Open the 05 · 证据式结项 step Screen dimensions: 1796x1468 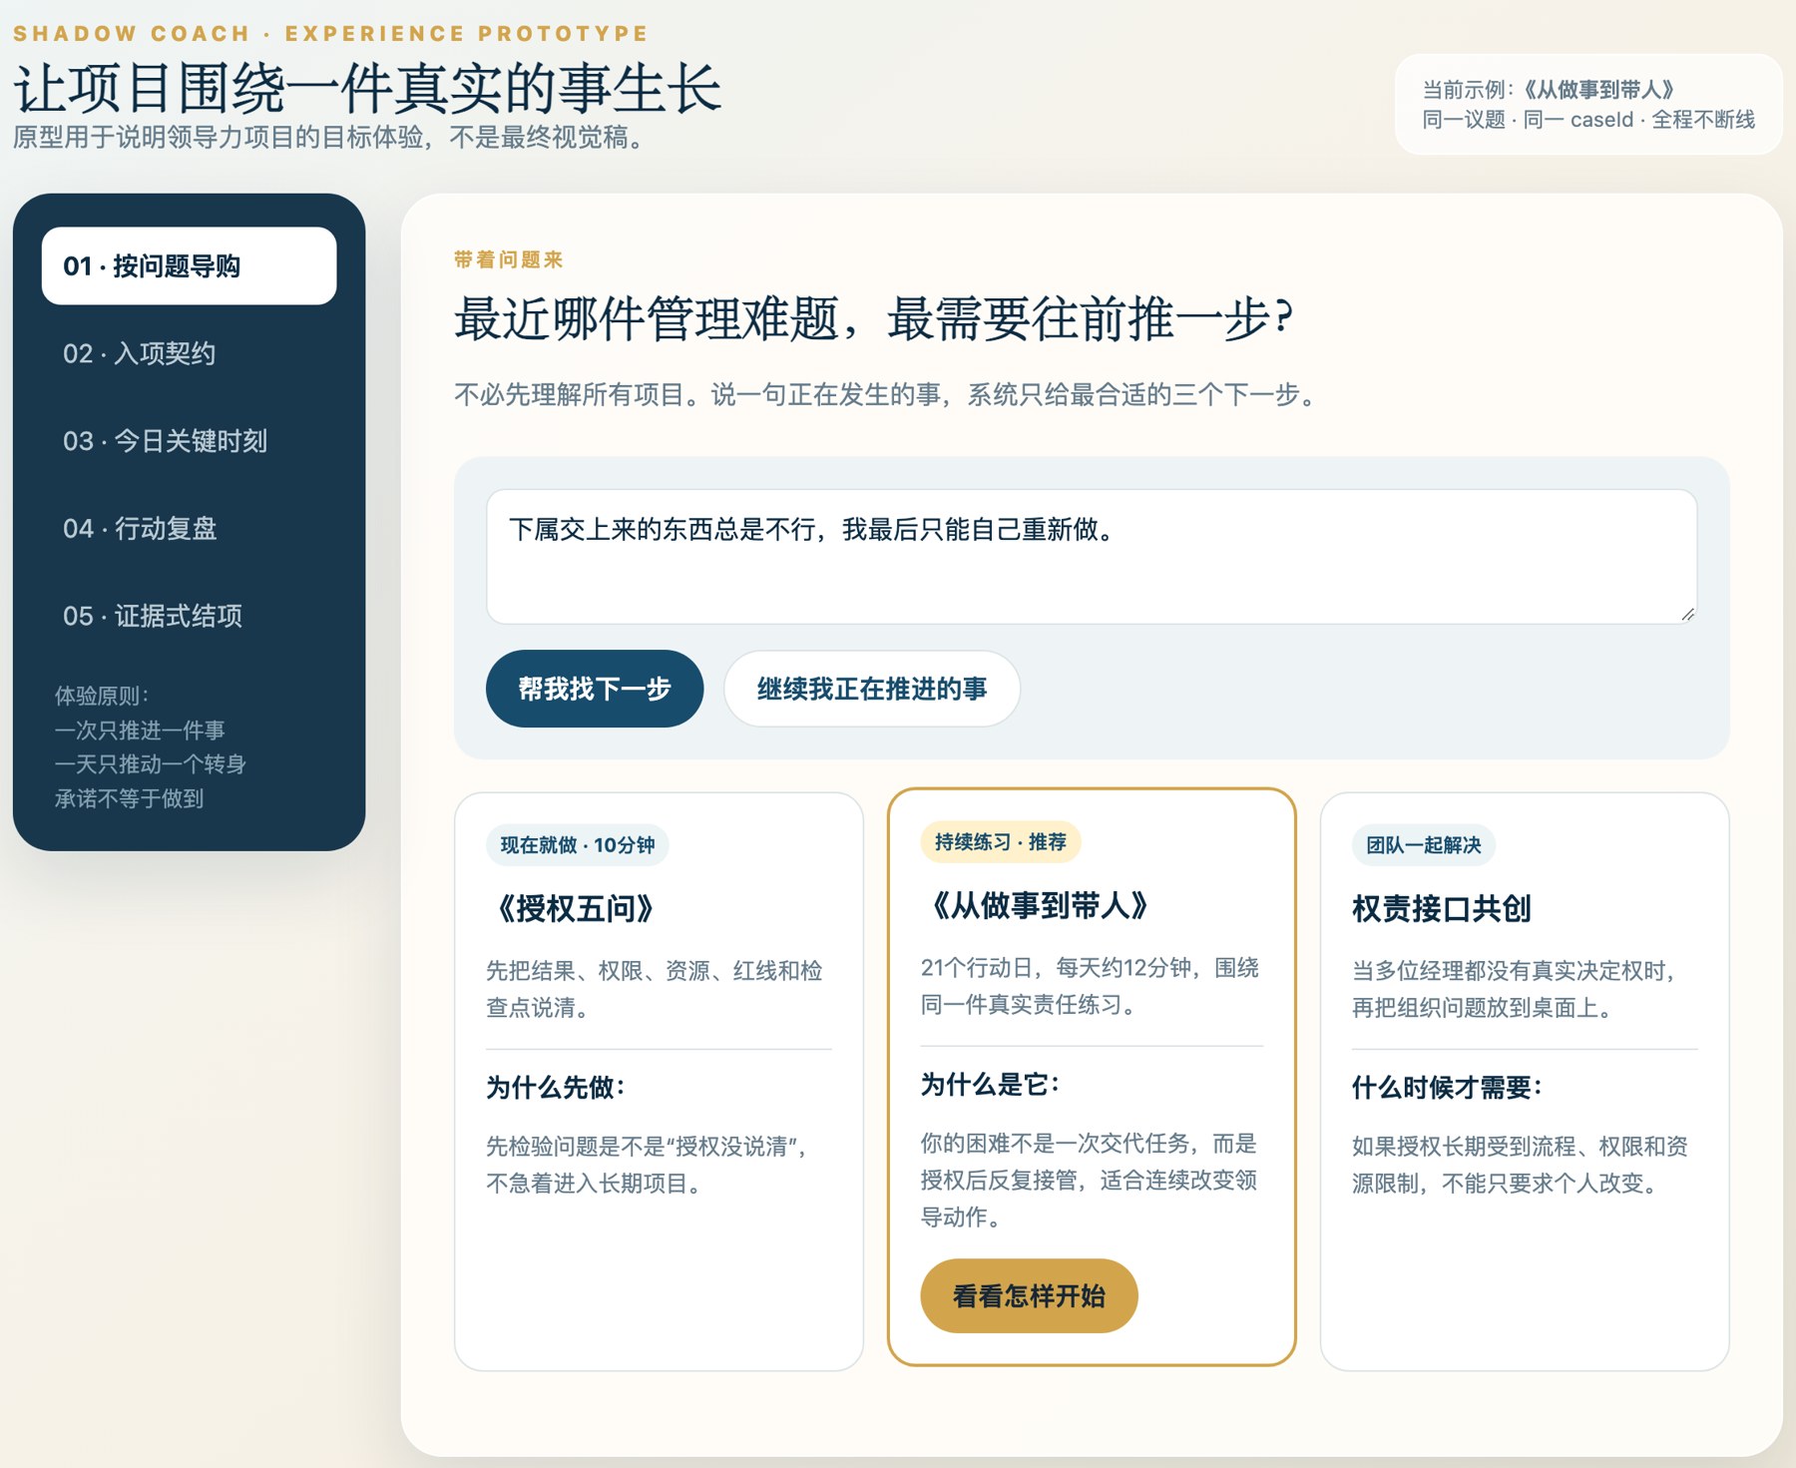189,616
